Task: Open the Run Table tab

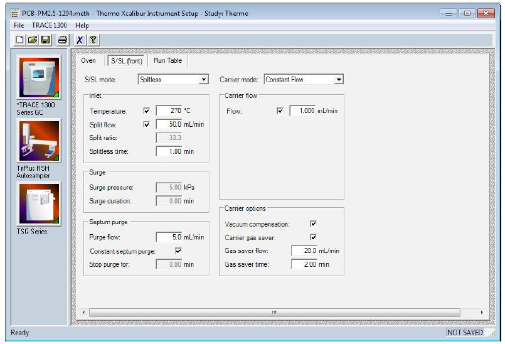Action: pos(167,60)
